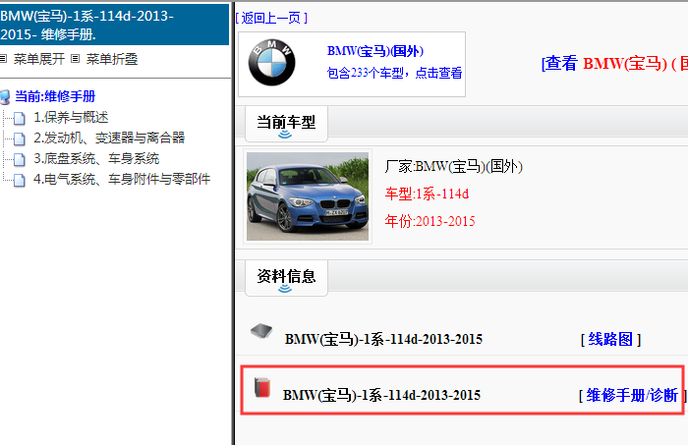
Task: Select the 当前车型 tab
Action: [286, 124]
